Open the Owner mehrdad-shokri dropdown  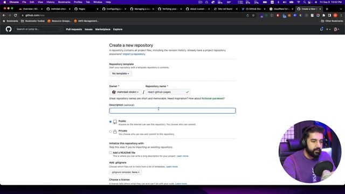click(125, 92)
